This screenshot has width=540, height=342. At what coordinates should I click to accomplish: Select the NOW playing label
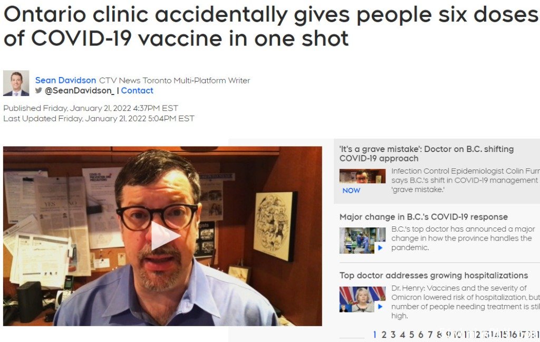tap(351, 191)
